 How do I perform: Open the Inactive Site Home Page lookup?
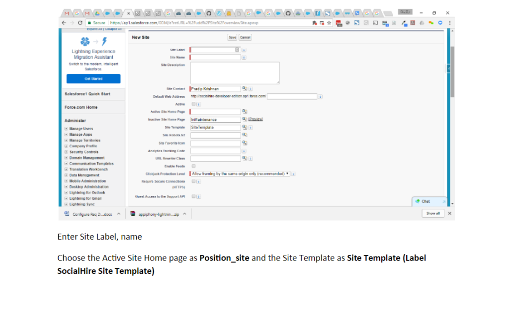point(245,119)
